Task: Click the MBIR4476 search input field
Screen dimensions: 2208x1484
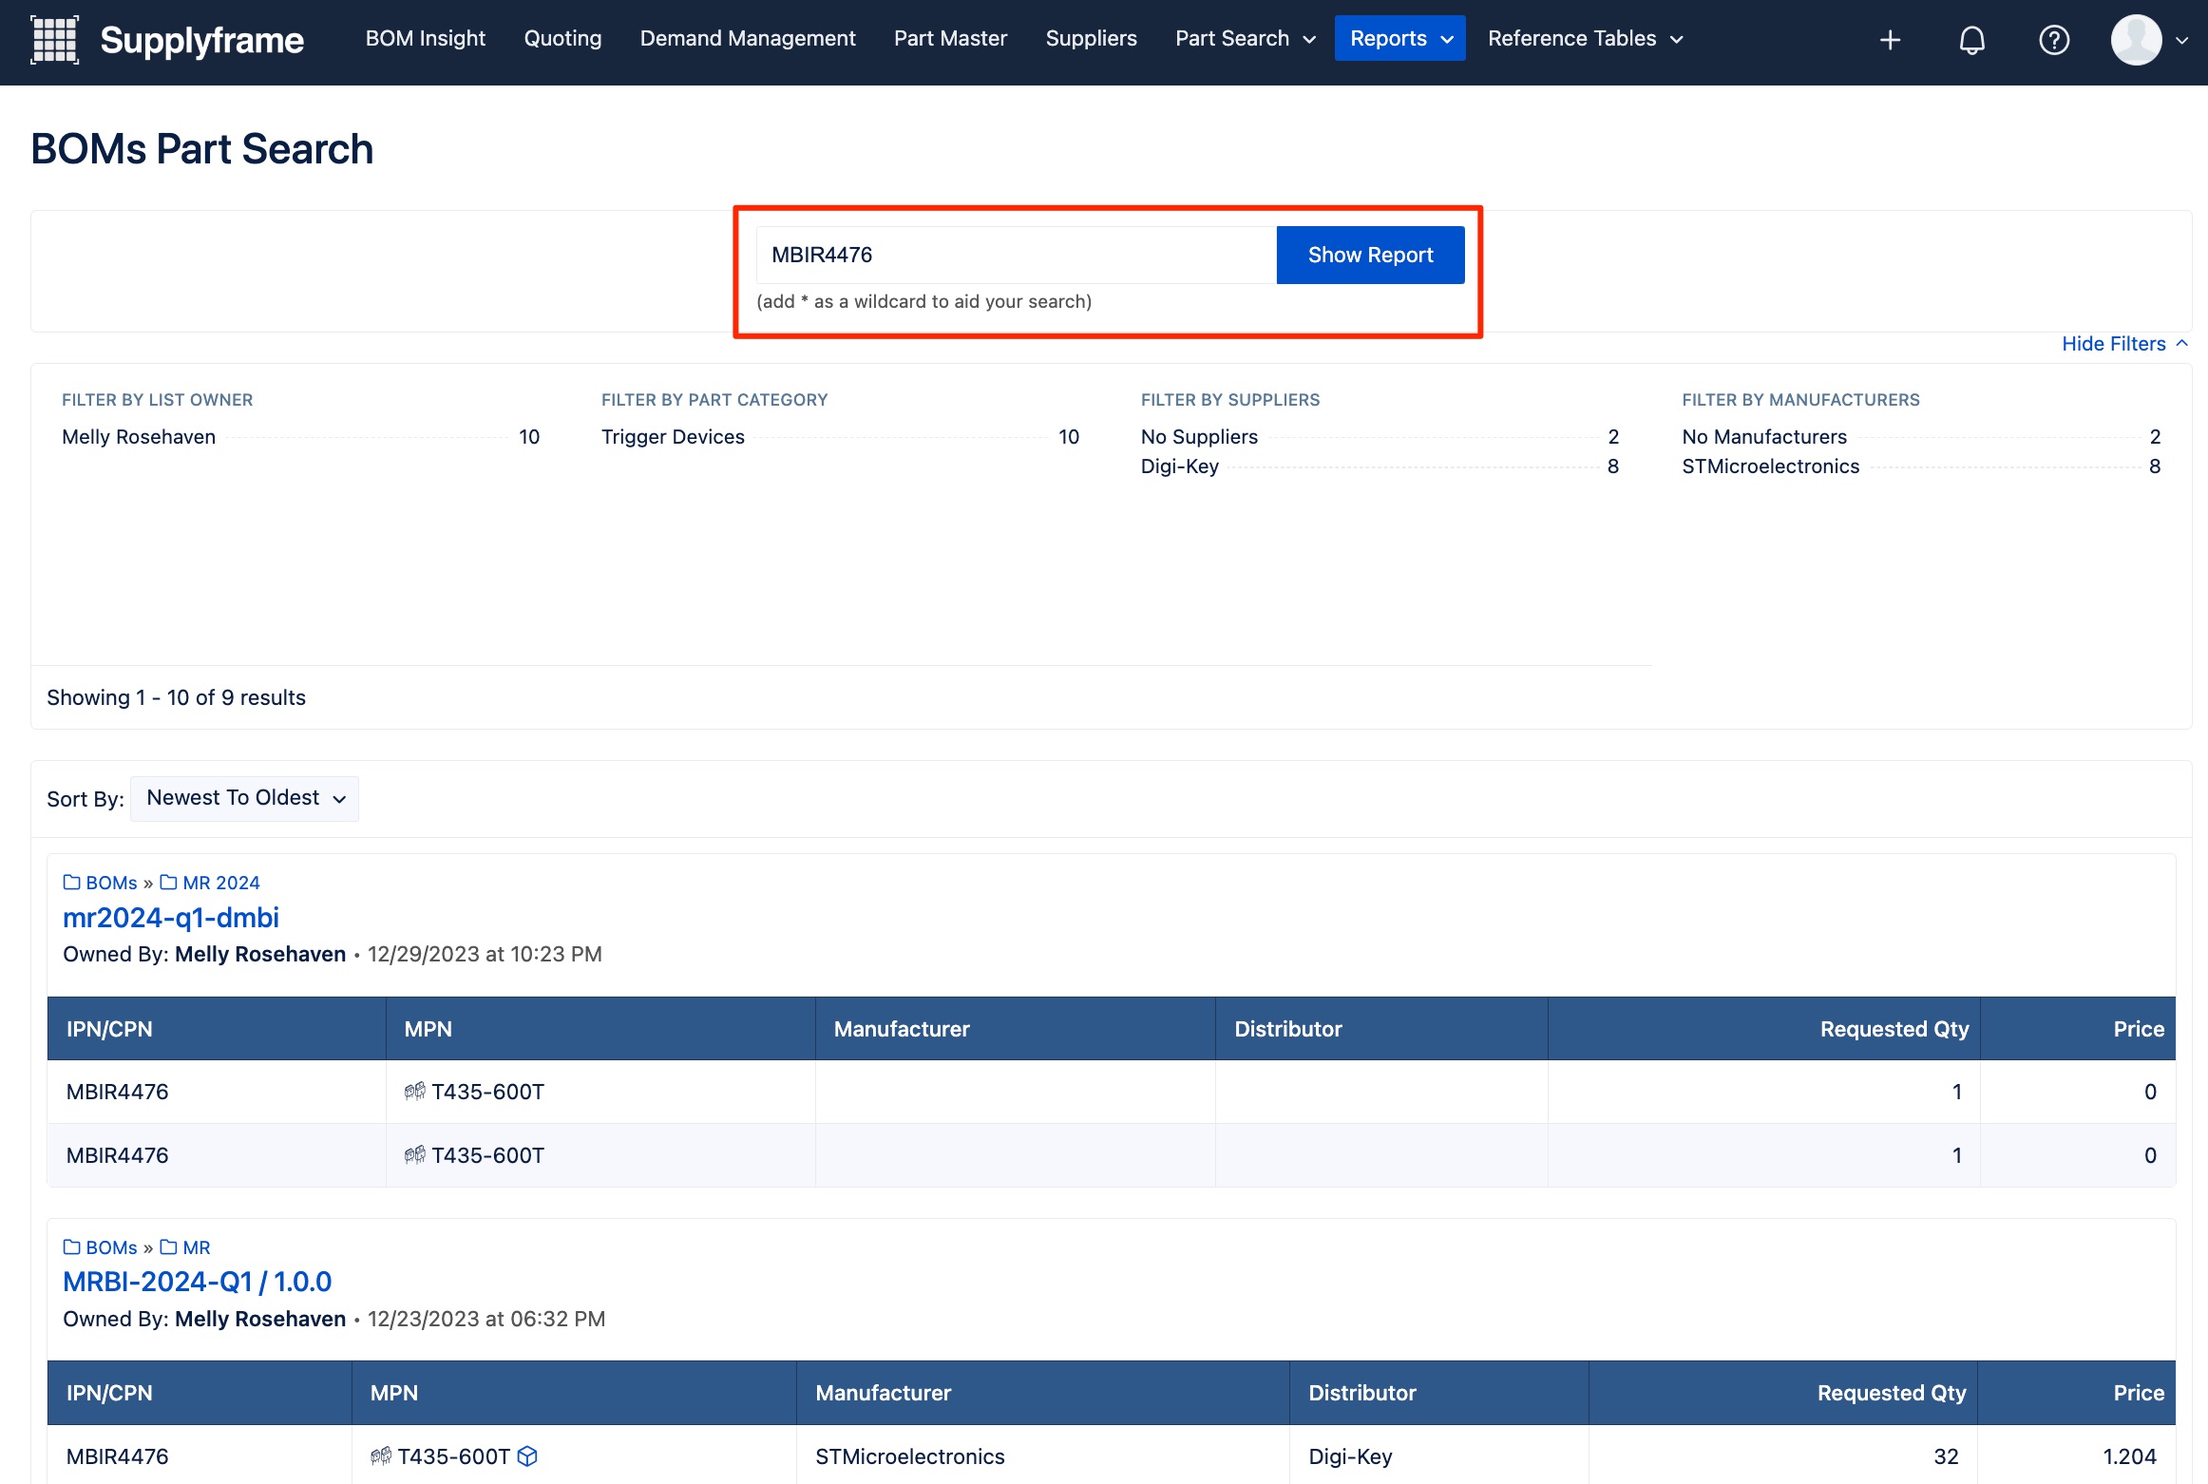Action: tap(1016, 255)
